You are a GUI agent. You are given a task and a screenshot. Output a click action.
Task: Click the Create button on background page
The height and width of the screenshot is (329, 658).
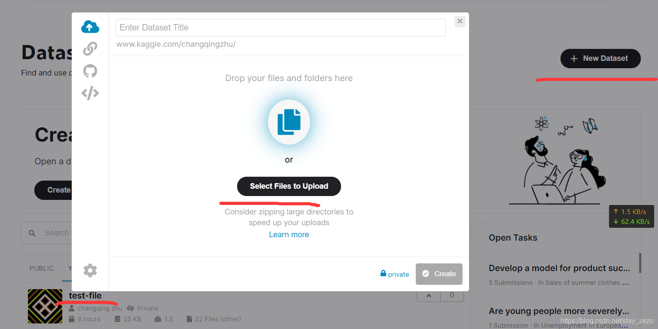53,190
